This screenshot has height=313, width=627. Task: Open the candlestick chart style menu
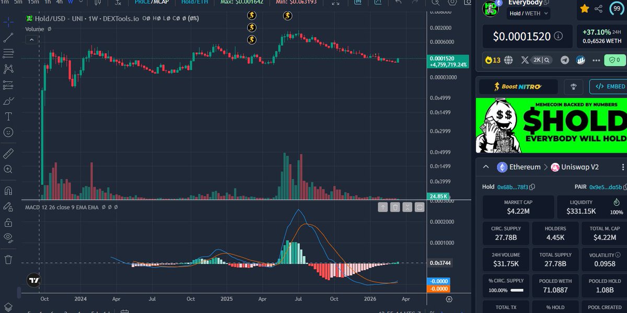pos(98,3)
